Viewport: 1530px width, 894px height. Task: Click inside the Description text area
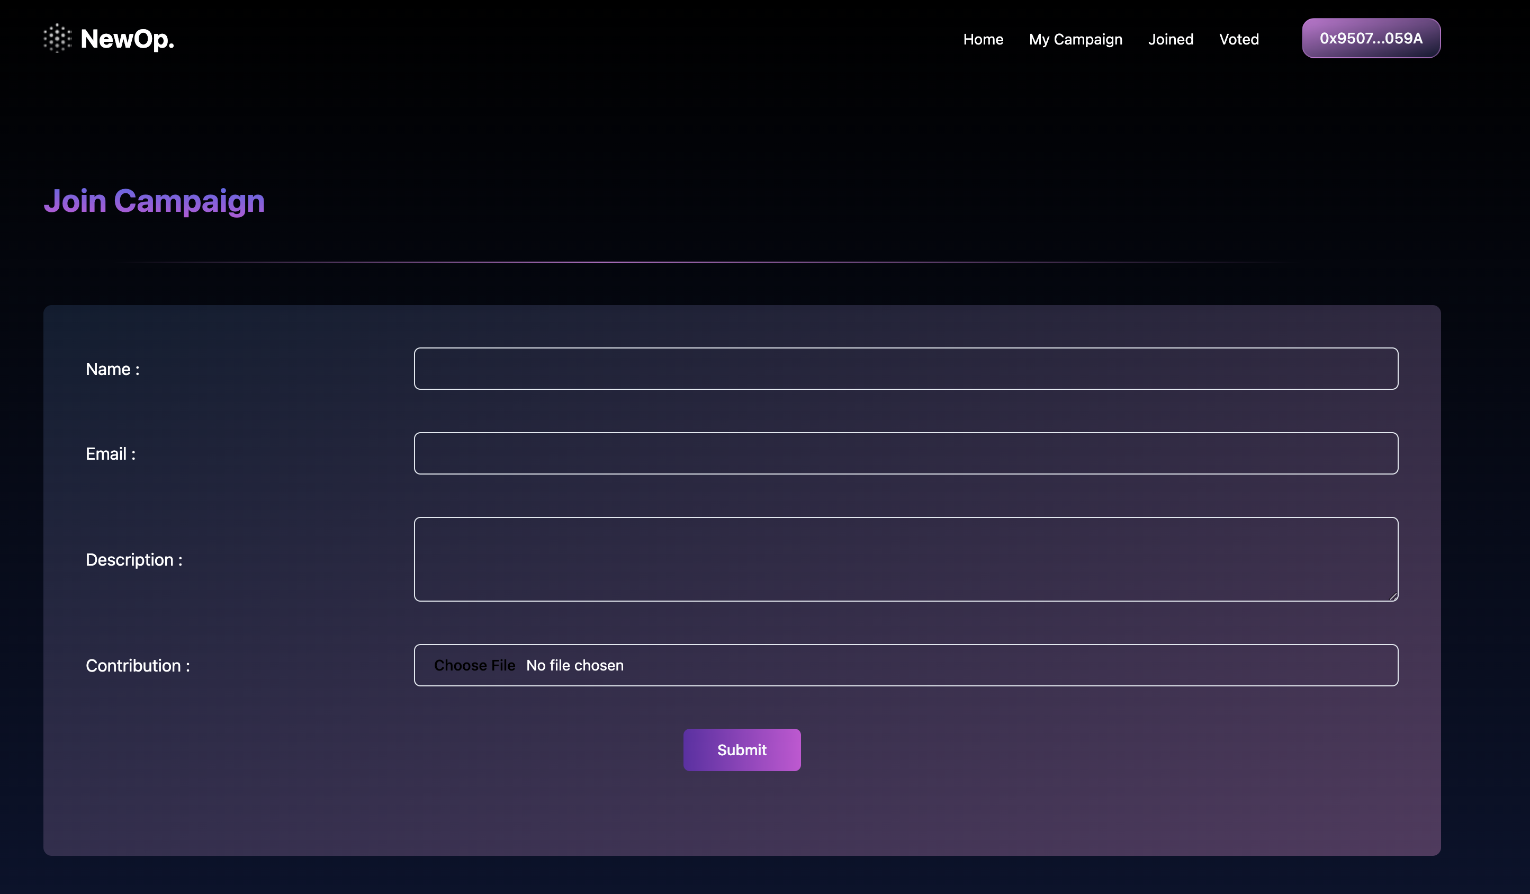click(x=906, y=559)
